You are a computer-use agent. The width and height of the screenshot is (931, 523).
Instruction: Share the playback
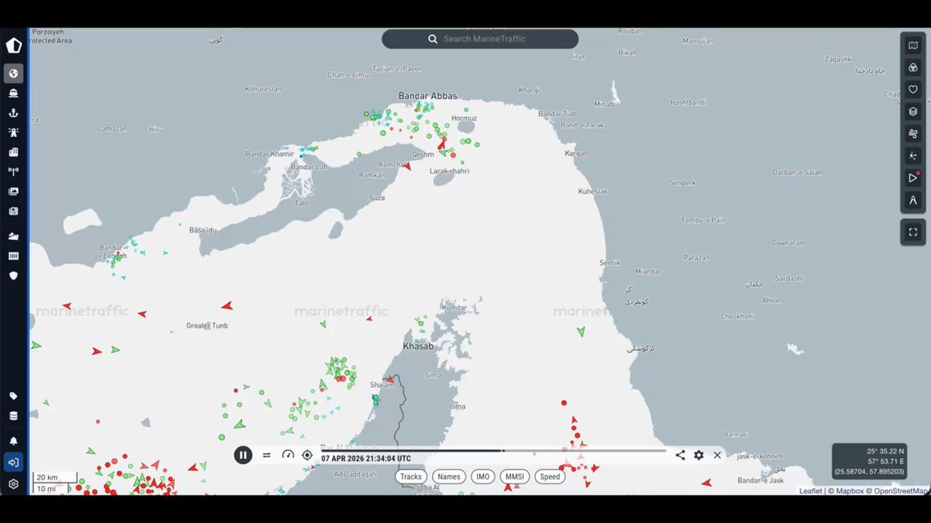click(680, 456)
